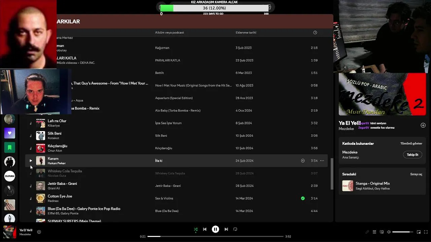Click Jettir Baba - Grani cover

point(40,186)
